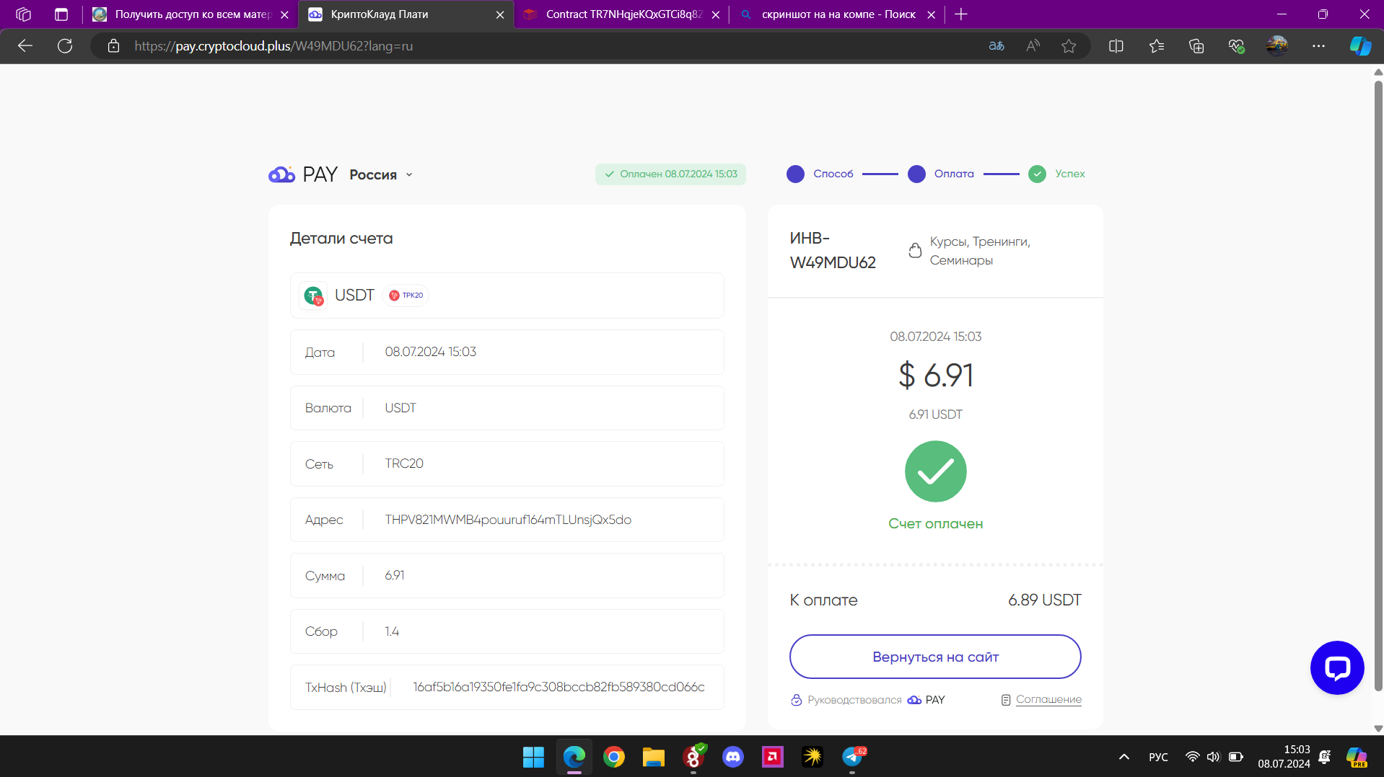Click the Руководствовался PAY logo
The height and width of the screenshot is (777, 1384).
(926, 700)
